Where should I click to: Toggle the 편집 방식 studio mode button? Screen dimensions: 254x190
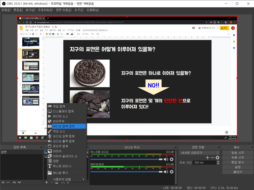pos(238,162)
